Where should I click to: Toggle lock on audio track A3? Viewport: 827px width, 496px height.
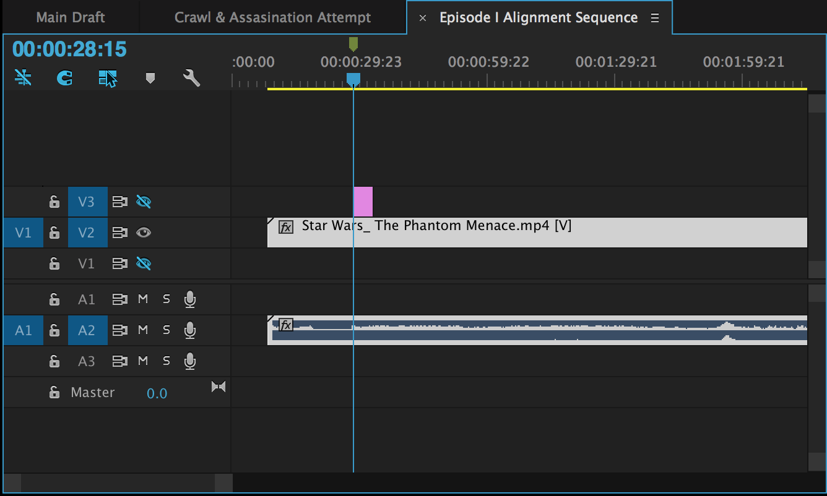(x=54, y=361)
